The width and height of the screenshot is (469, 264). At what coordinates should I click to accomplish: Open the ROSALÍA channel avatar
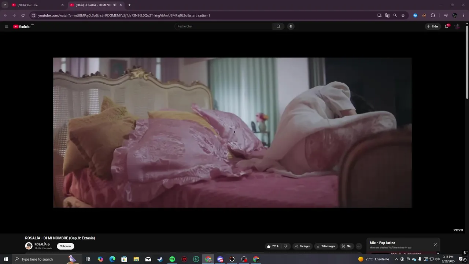[x=29, y=246]
